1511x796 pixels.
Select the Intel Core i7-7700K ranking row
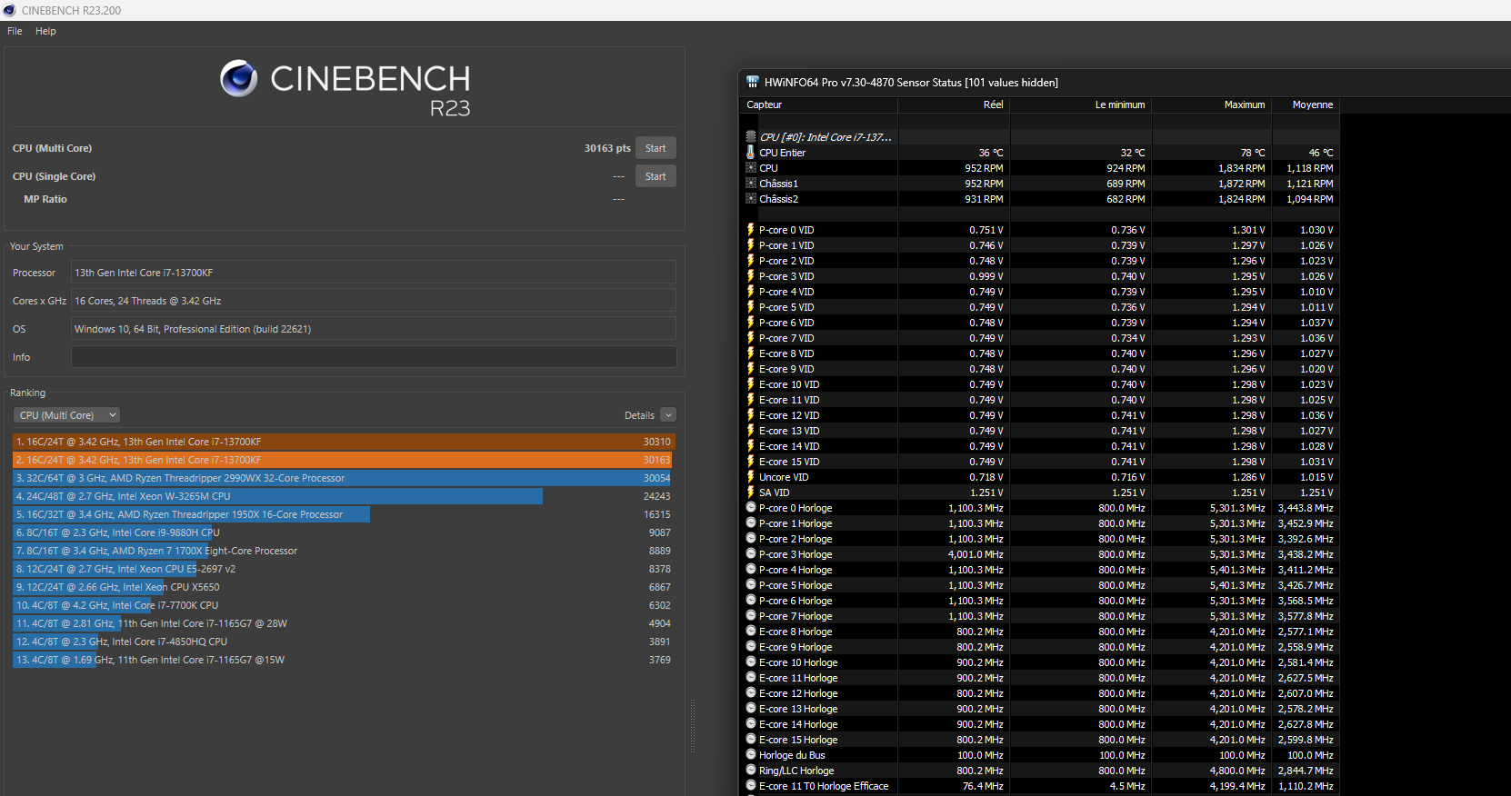(x=344, y=605)
